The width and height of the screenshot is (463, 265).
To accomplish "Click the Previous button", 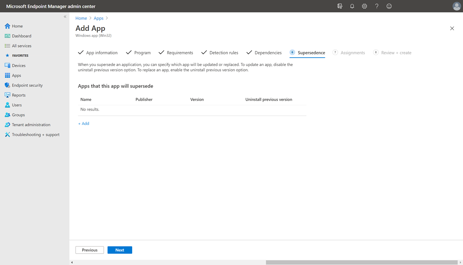I will tap(89, 250).
